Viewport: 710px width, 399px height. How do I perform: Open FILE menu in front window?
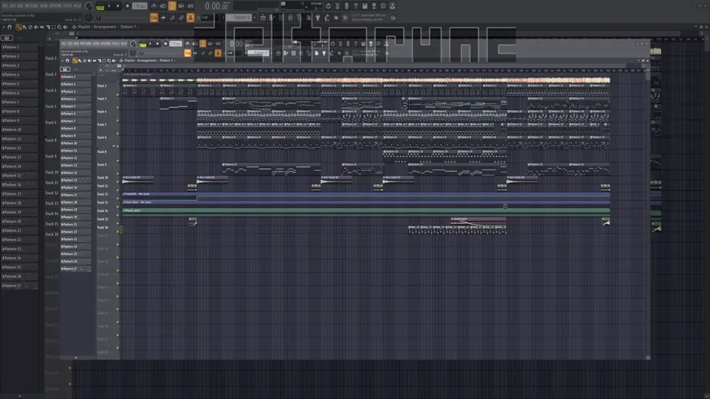64,43
